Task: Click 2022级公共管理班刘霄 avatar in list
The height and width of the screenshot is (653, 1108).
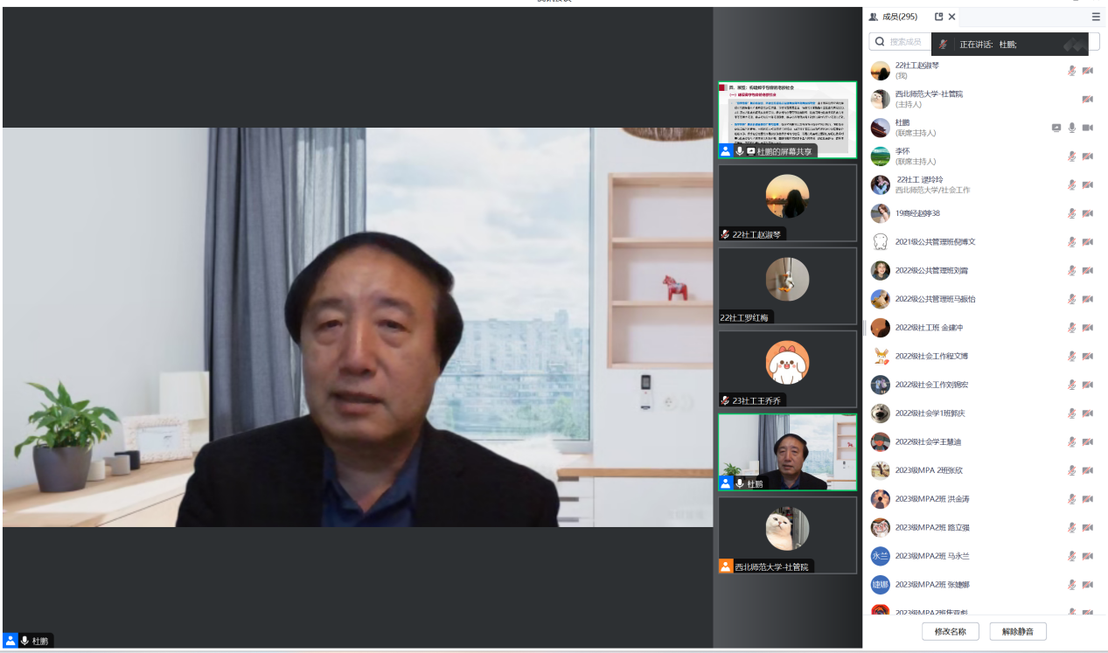Action: point(881,270)
